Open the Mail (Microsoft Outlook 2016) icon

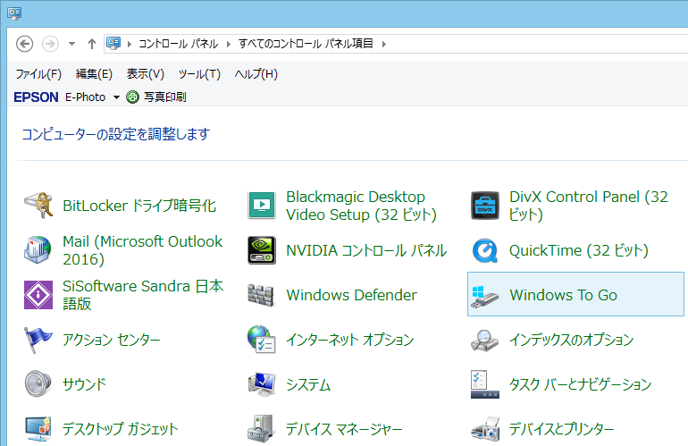[38, 250]
